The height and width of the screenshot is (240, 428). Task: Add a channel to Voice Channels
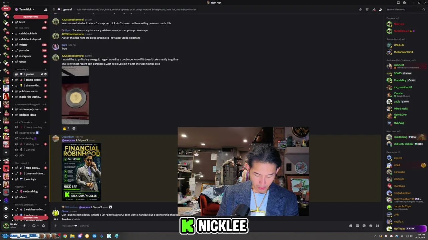[45, 122]
